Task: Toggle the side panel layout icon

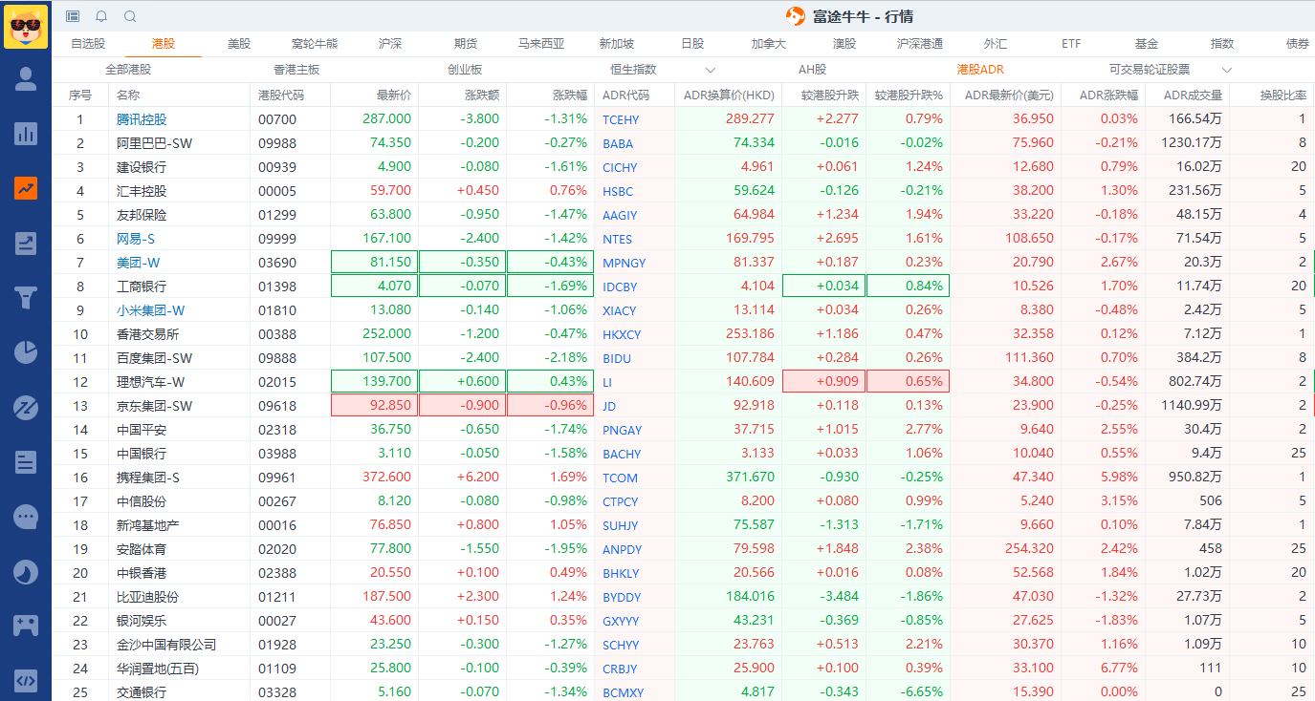Action: pyautogui.click(x=73, y=16)
